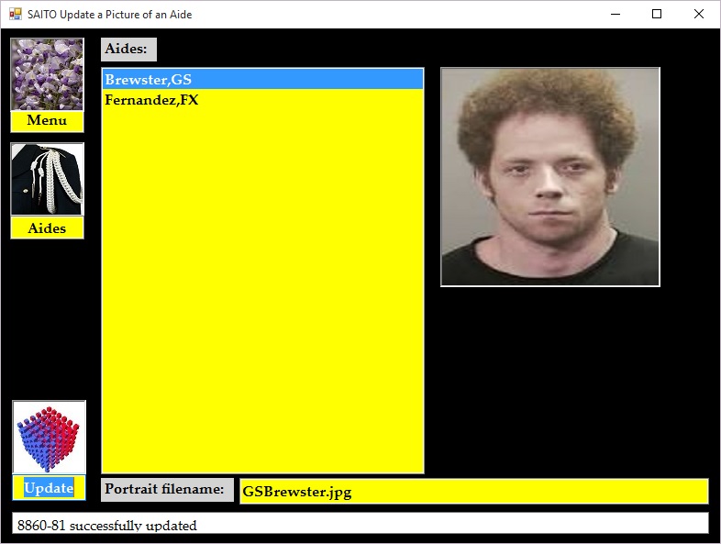Click the yellow Menu button label
721x544 pixels.
tap(47, 121)
